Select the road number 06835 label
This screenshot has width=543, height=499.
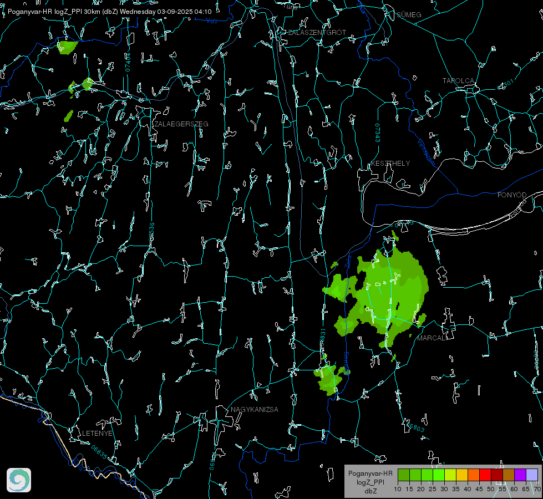coord(99,452)
